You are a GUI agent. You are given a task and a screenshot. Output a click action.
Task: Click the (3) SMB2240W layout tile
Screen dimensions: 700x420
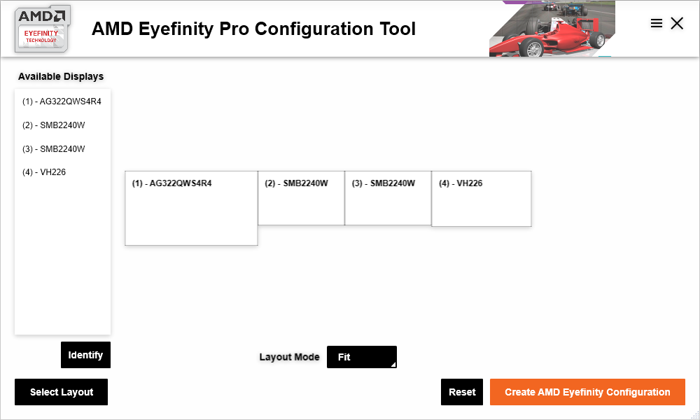click(388, 198)
